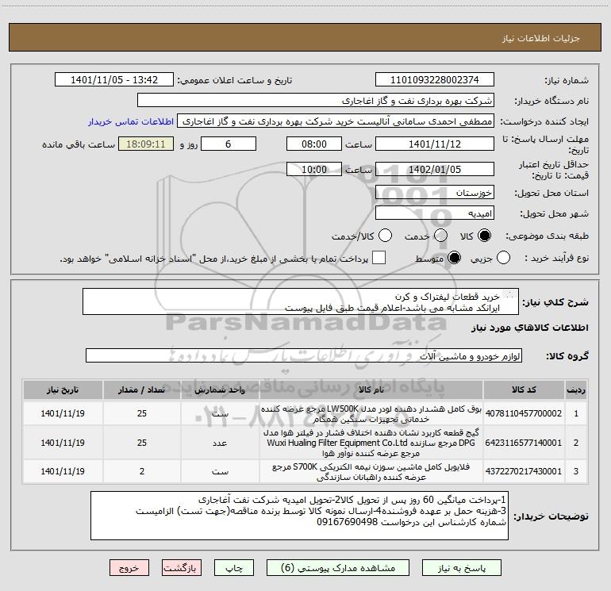Click the S700K flywheel item name
611x591 pixels.
point(371,472)
